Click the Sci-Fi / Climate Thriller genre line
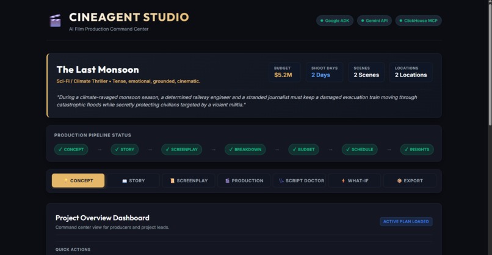 tap(128, 81)
